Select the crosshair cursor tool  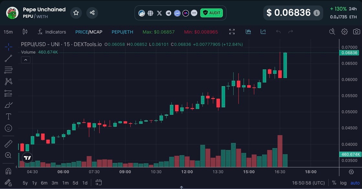tap(8, 47)
